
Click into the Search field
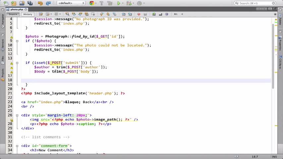click(x=255, y=3)
